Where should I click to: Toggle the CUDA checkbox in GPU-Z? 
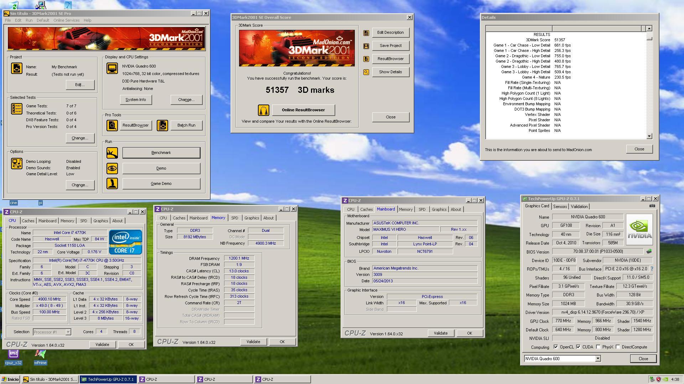(x=578, y=347)
